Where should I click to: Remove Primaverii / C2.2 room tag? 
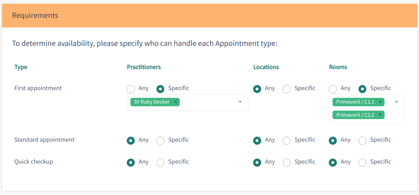pyautogui.click(x=380, y=115)
